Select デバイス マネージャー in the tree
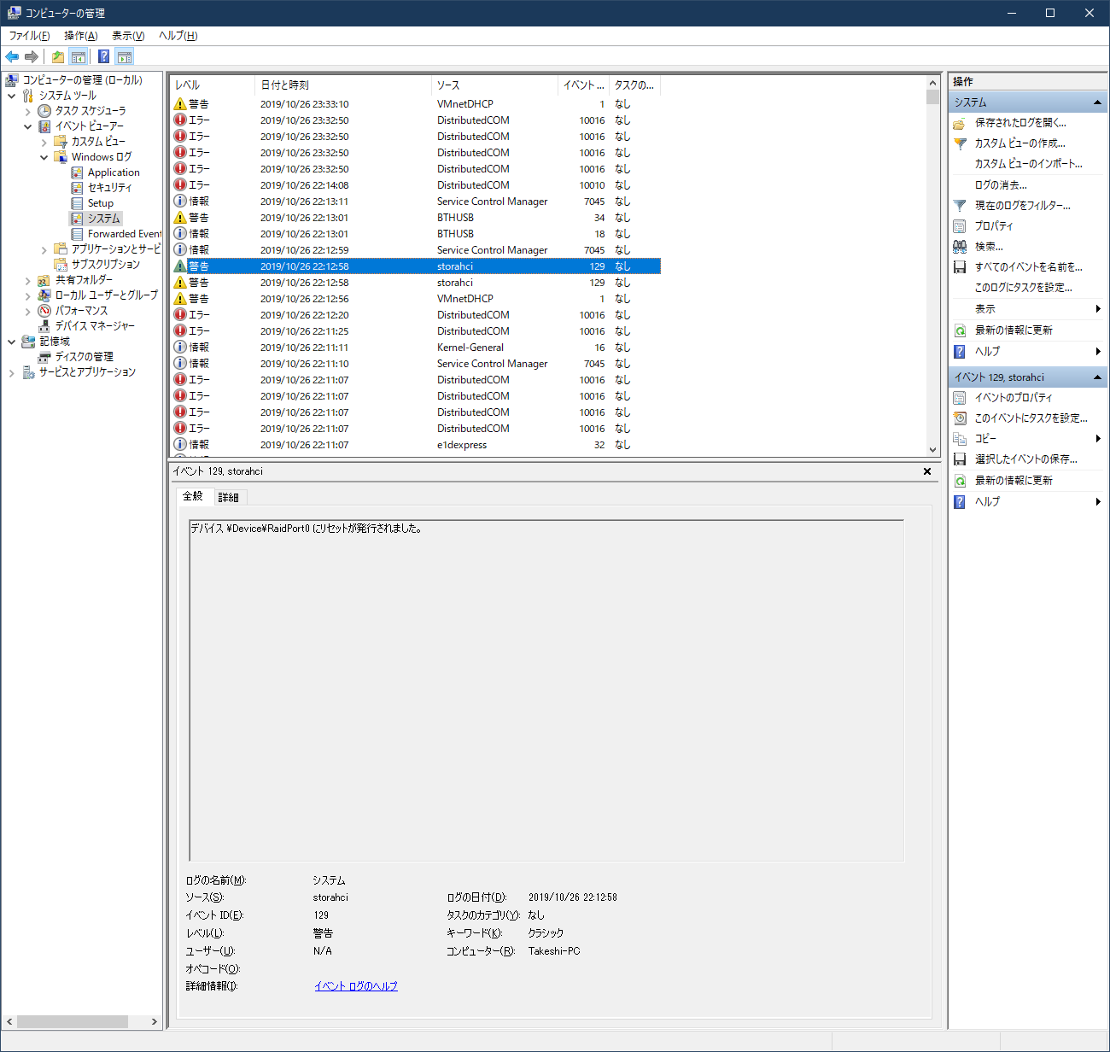Screen dimensions: 1110x1052 pos(95,326)
